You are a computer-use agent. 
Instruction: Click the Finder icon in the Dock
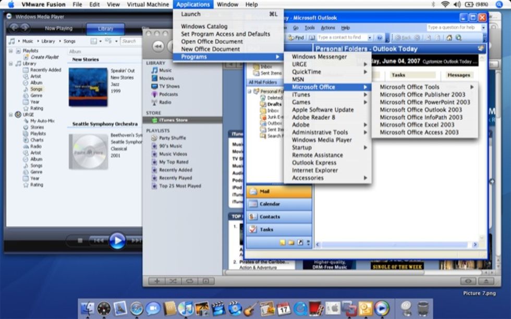point(87,309)
